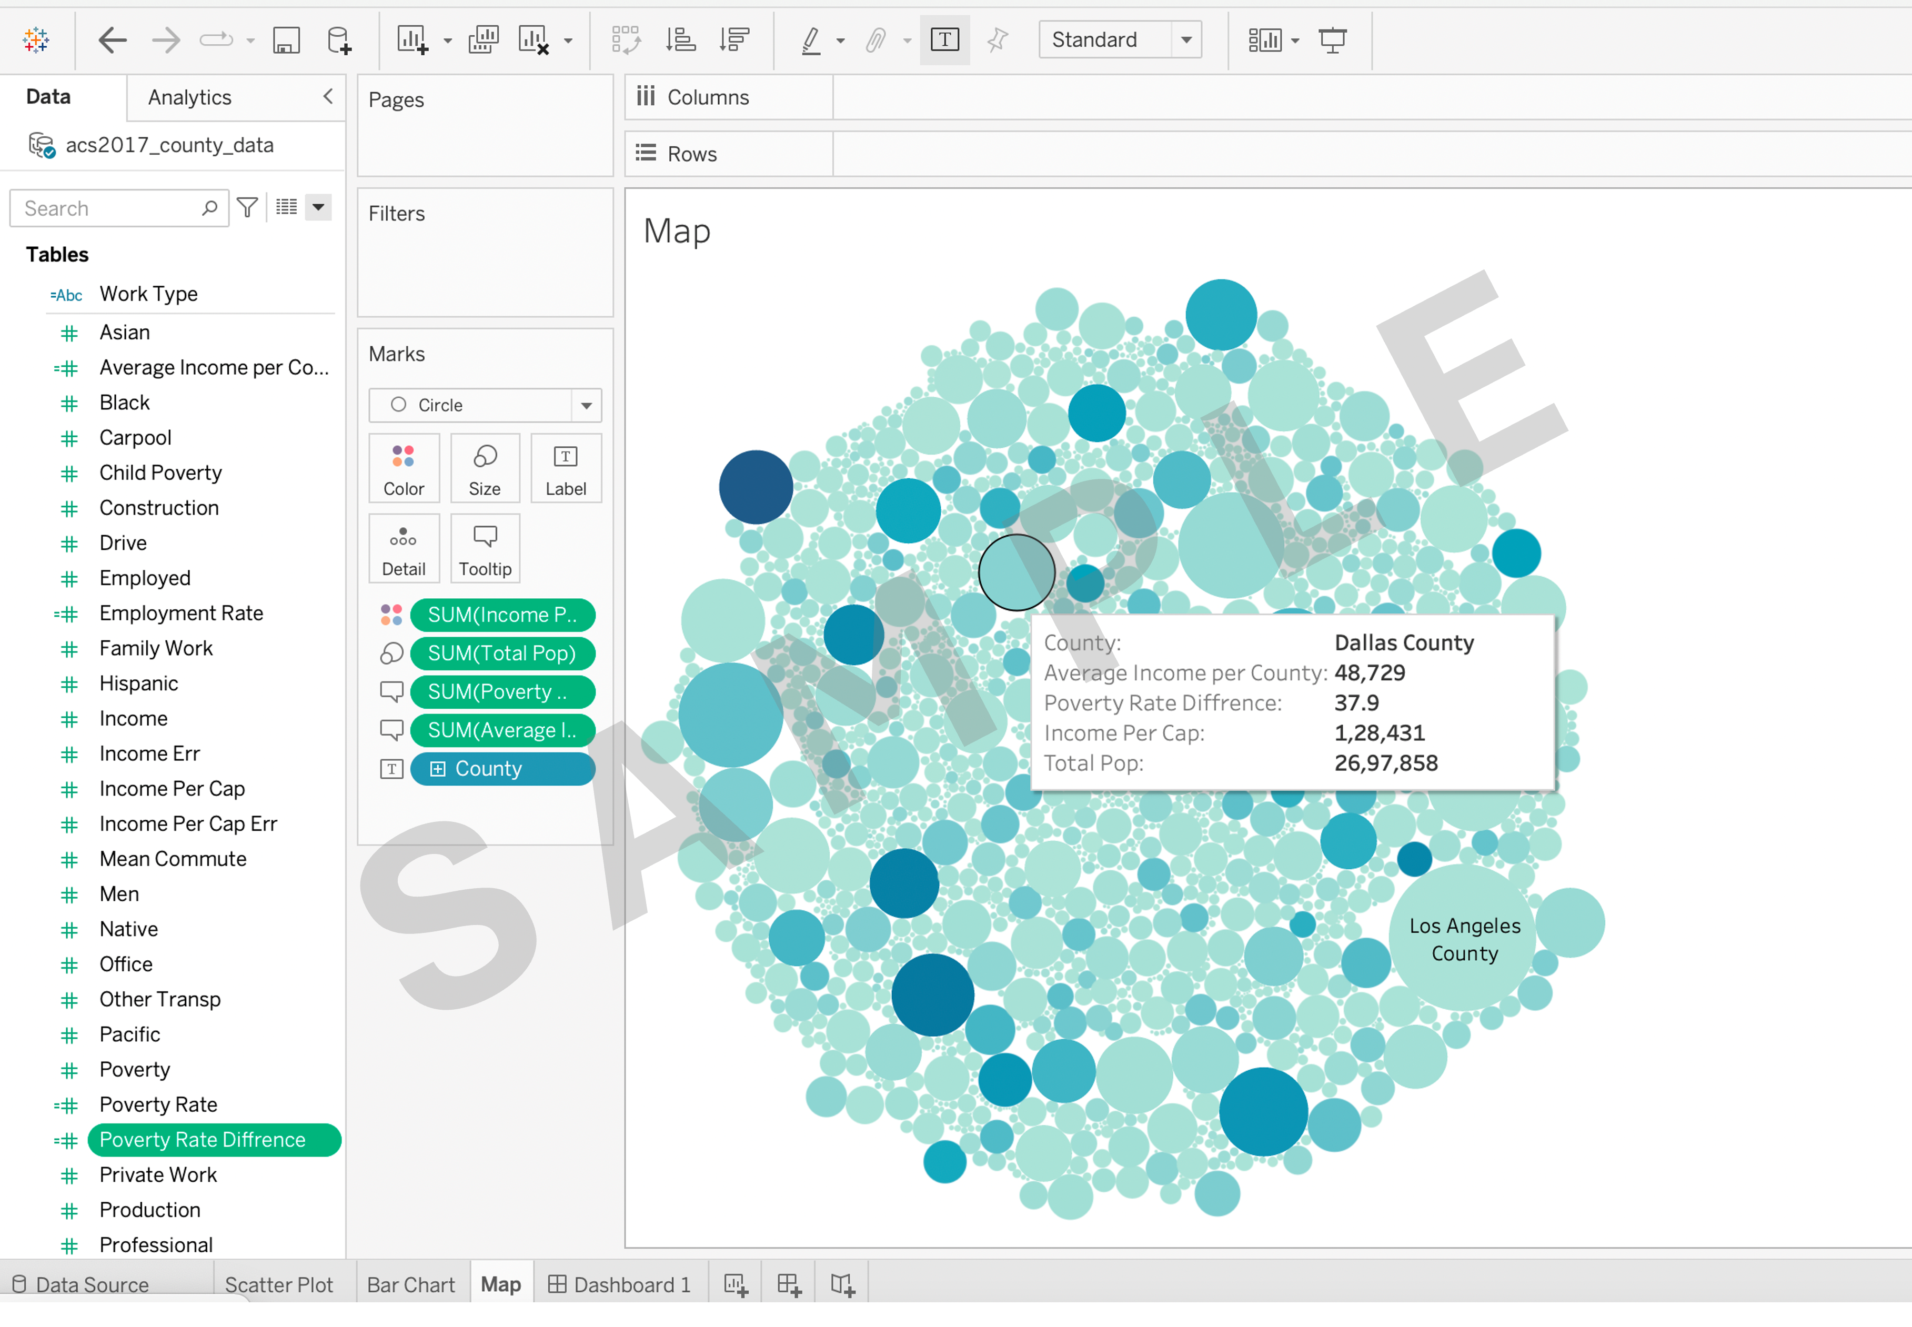1912x1327 pixels.
Task: Switch to the Analytics tab
Action: (189, 97)
